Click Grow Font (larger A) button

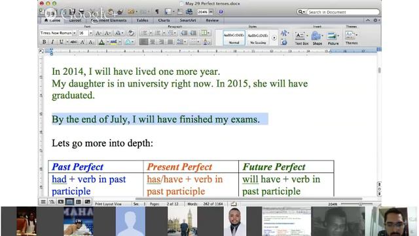[x=98, y=33]
